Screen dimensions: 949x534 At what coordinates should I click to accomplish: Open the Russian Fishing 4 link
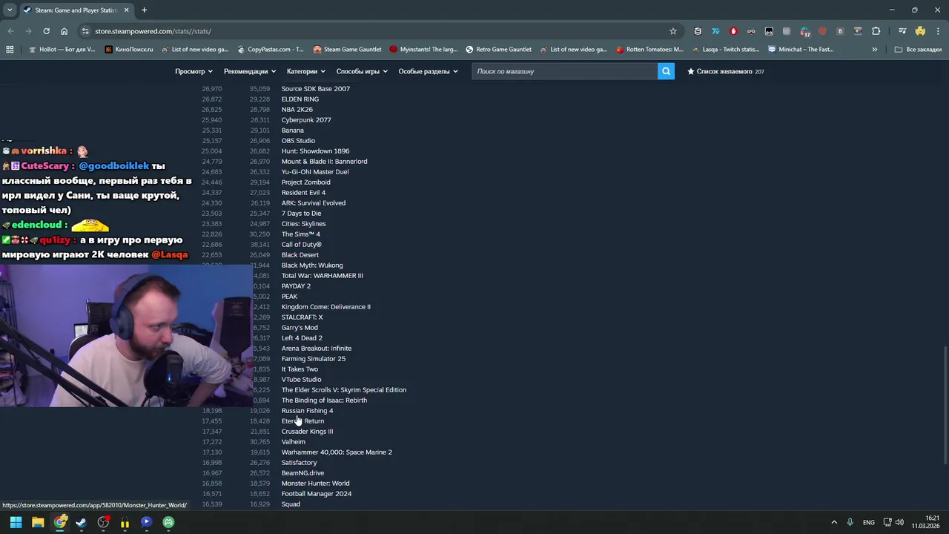[307, 410]
